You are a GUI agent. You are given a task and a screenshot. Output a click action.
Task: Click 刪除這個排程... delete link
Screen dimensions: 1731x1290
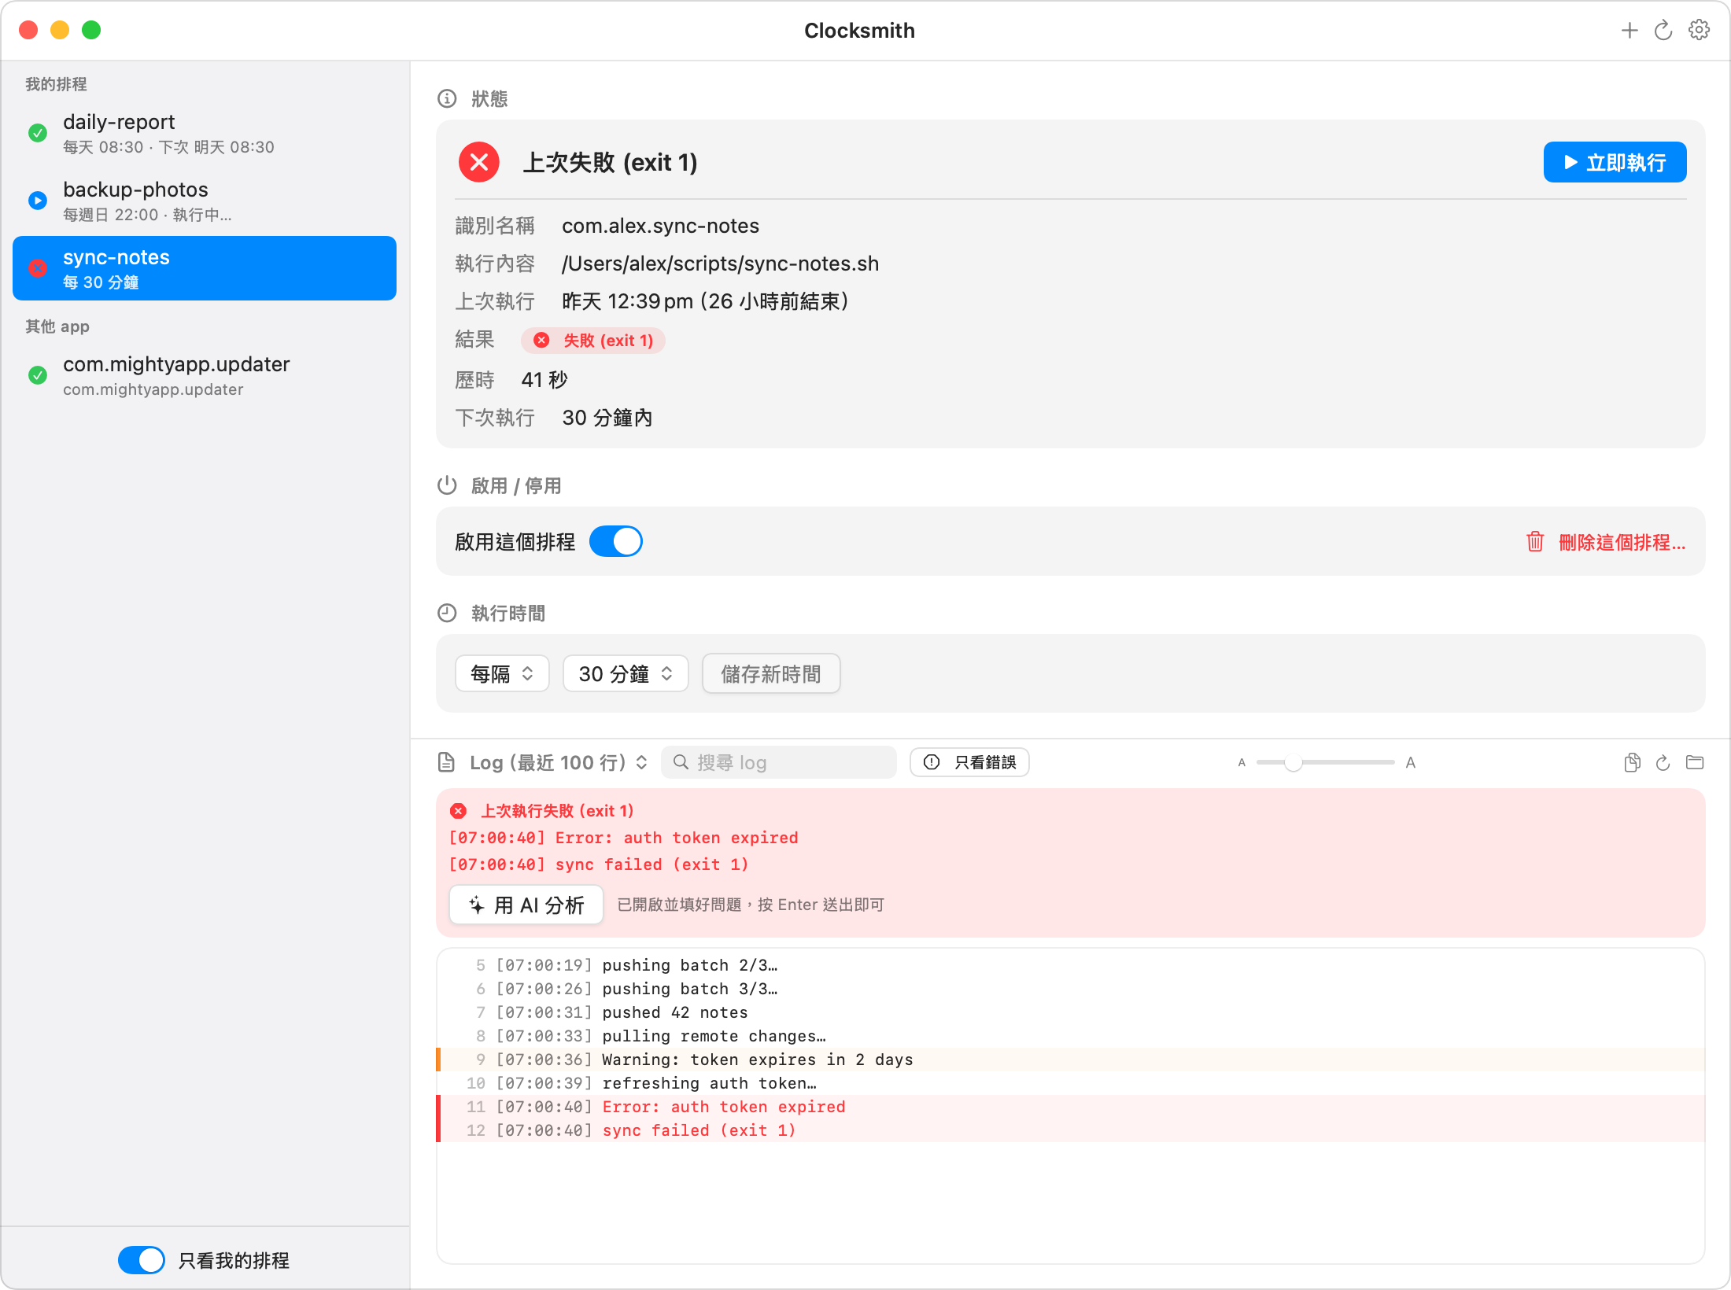pyautogui.click(x=1606, y=542)
